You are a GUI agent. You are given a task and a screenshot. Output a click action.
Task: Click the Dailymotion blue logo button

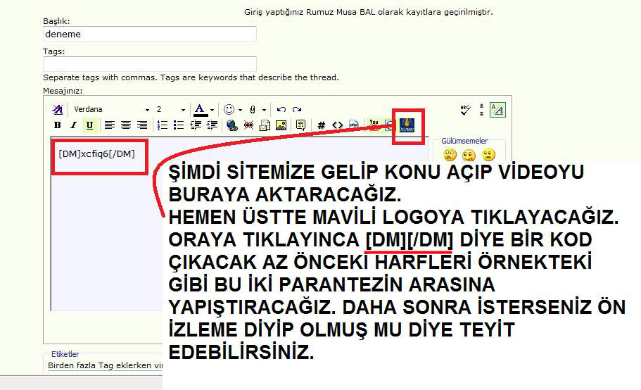pos(407,125)
